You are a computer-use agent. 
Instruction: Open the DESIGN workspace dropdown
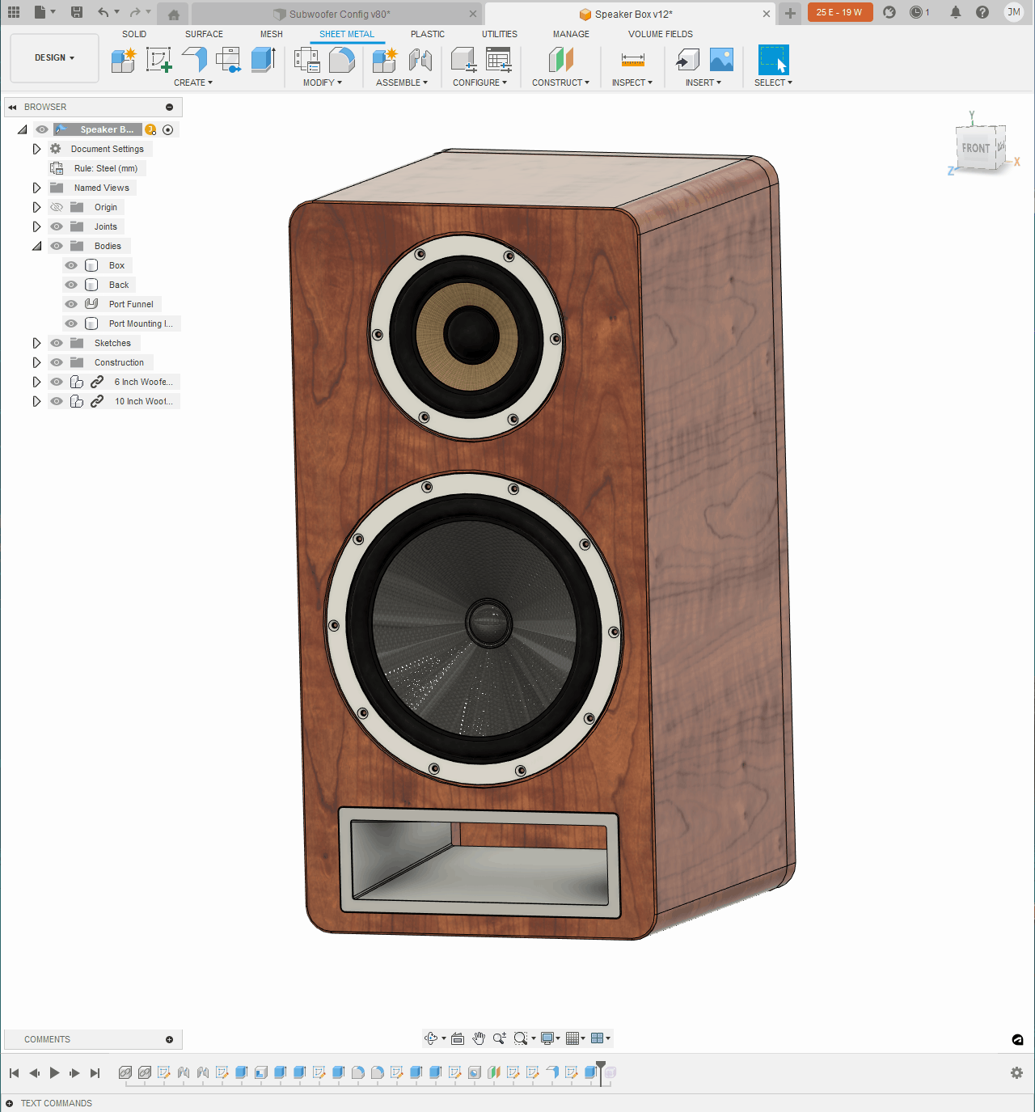pyautogui.click(x=54, y=58)
